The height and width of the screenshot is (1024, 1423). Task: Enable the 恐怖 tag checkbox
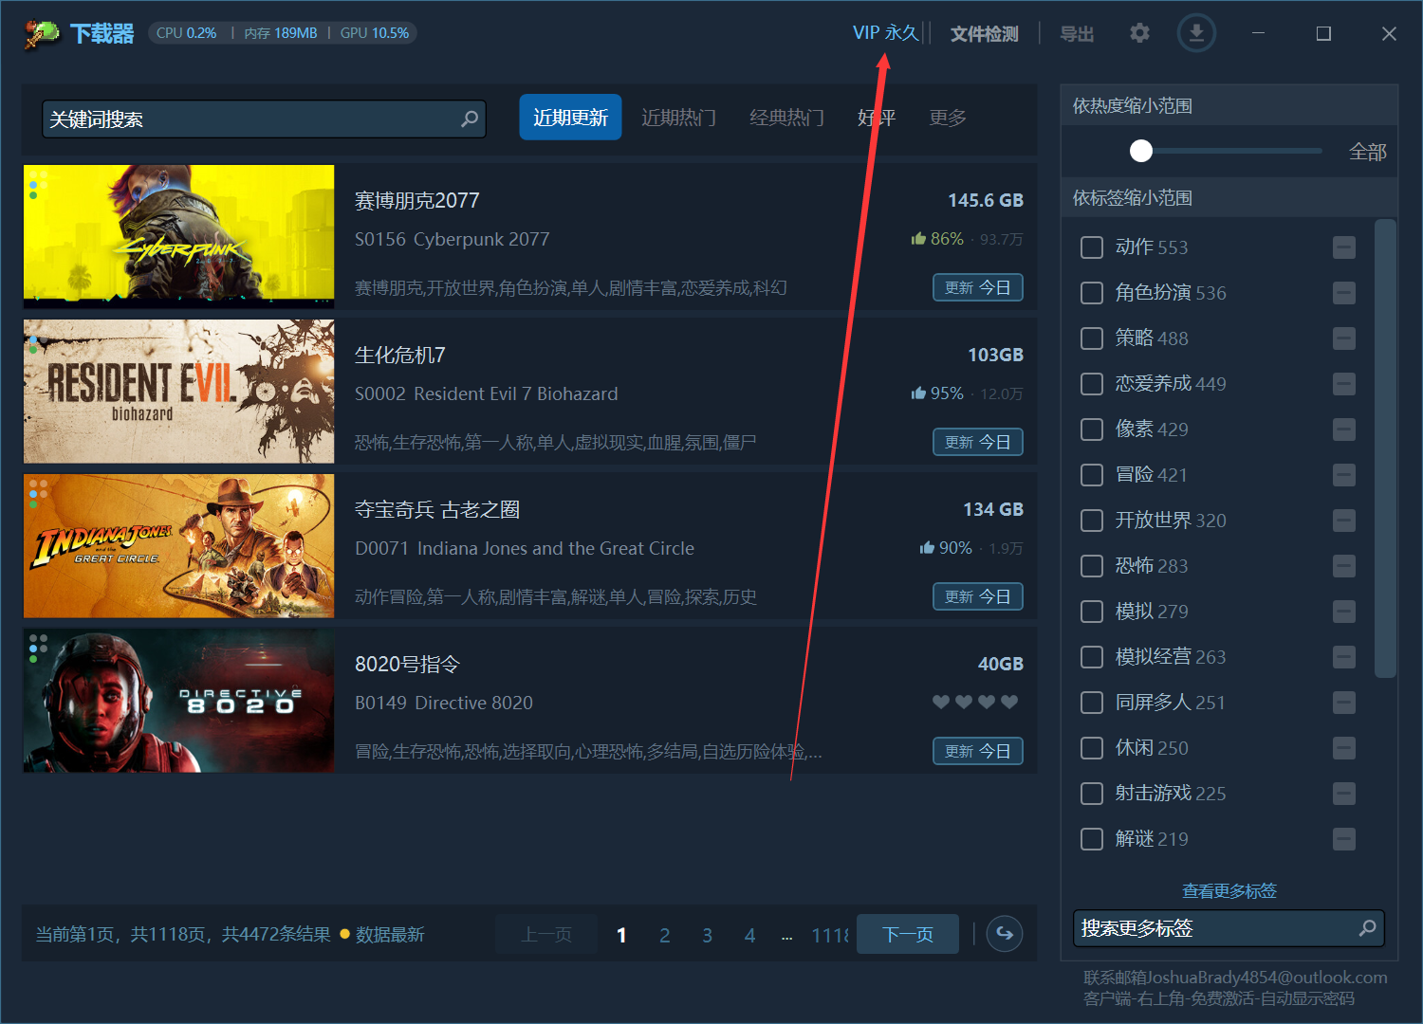[1092, 566]
